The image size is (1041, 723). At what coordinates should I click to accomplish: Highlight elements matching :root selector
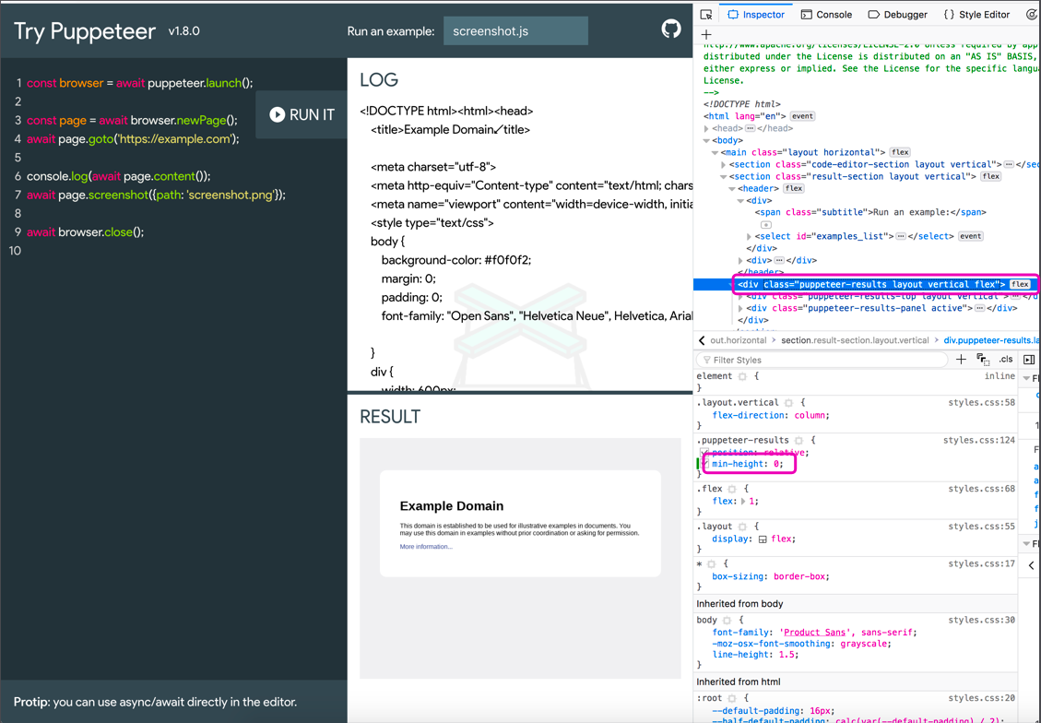[x=731, y=698]
